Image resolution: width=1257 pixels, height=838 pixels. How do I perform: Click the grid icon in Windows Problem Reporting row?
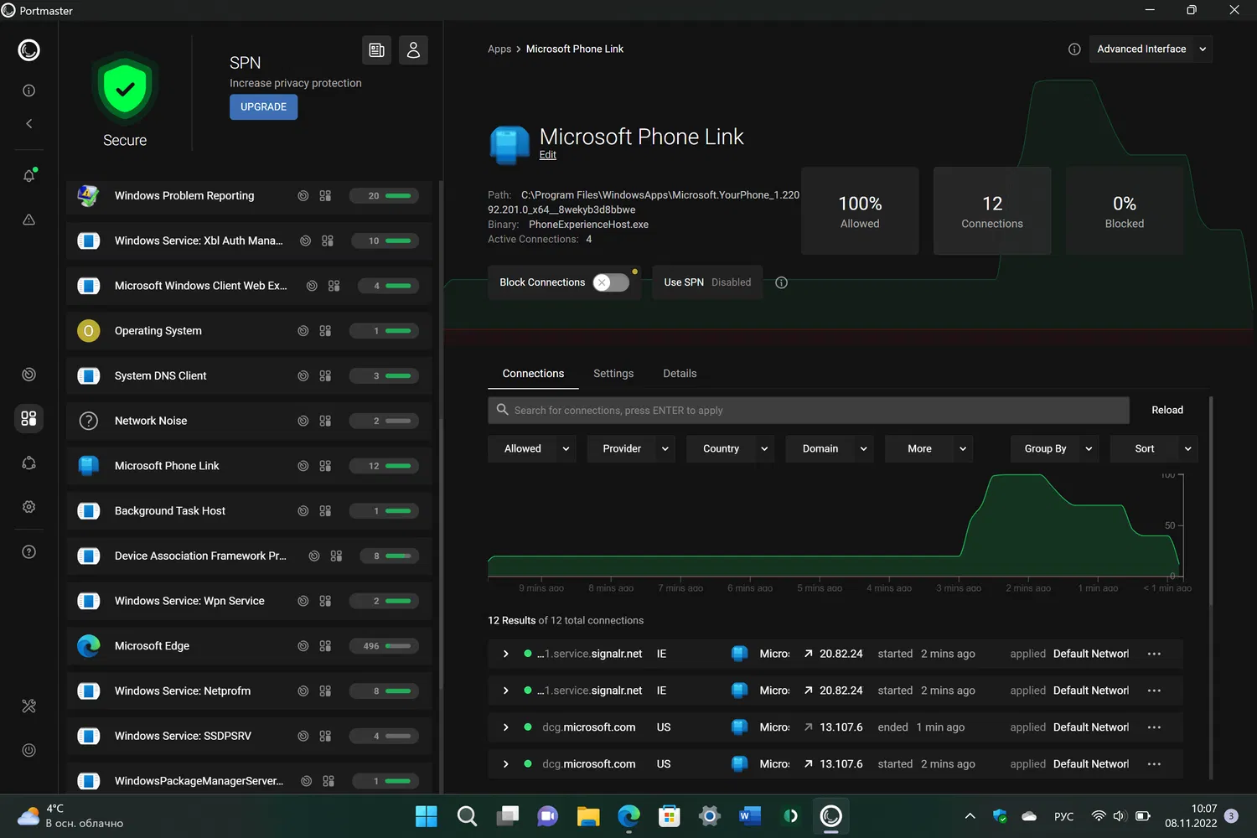[x=325, y=195]
